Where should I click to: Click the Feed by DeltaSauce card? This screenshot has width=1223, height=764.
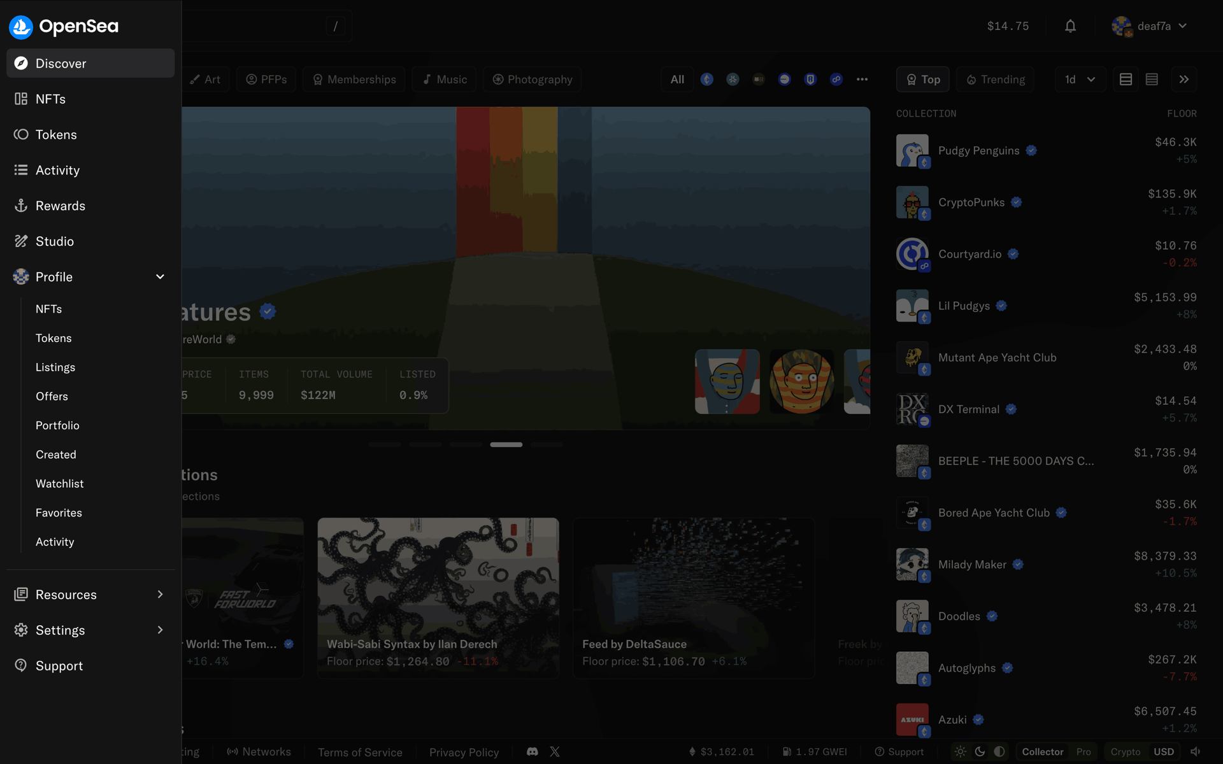point(694,598)
